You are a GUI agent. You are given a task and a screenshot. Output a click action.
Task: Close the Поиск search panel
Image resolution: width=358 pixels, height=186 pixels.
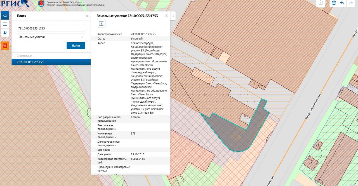point(87,16)
